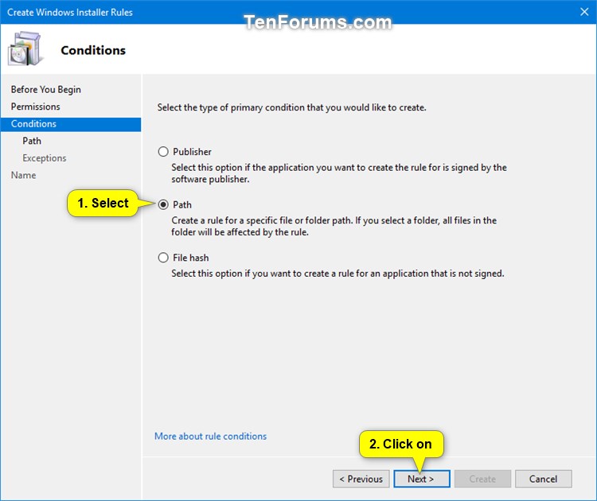Select the Path radio button
Viewport: 597px width, 501px height.
(163, 204)
